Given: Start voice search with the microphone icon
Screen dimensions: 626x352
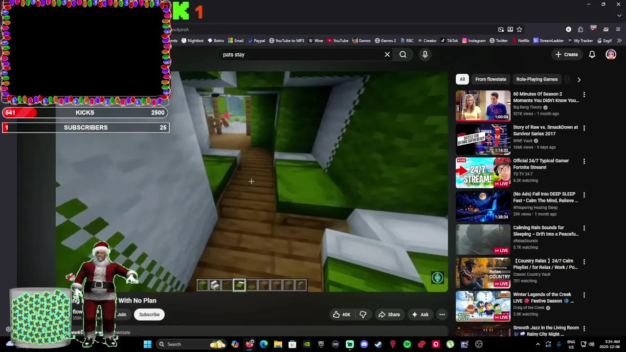Looking at the screenshot, I should pyautogui.click(x=425, y=55).
